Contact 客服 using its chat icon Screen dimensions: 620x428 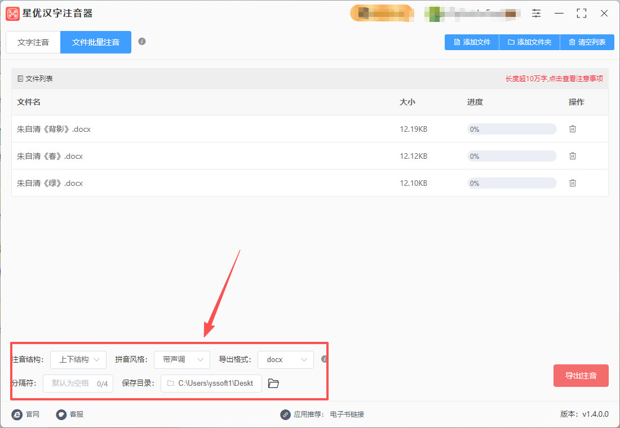pyautogui.click(x=61, y=414)
